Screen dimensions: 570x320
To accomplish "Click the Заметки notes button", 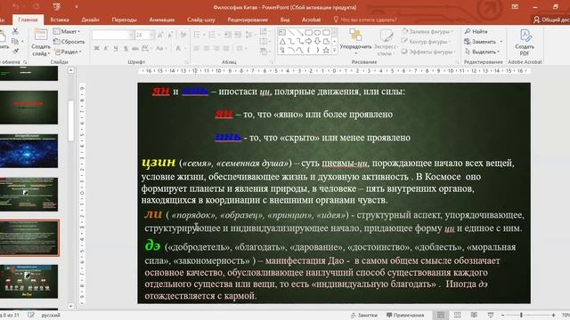I will click(364, 316).
